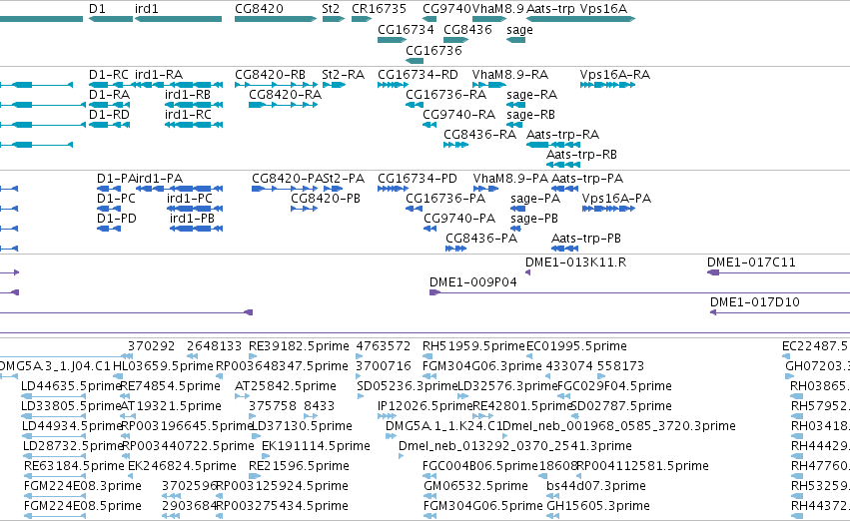Click transcript sage-RA
This screenshot has height=521, width=850.
(x=531, y=95)
